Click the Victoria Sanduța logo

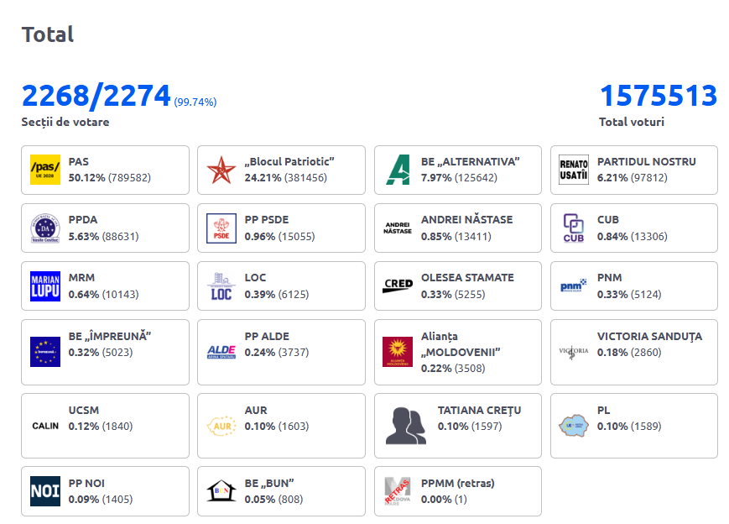[574, 353]
